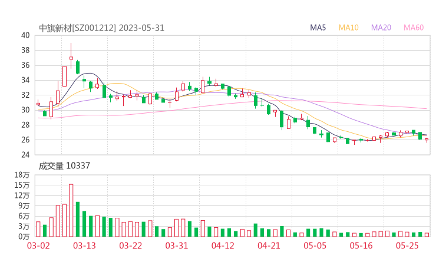
Task: Click the 38 price axis label
Action: 25,50
